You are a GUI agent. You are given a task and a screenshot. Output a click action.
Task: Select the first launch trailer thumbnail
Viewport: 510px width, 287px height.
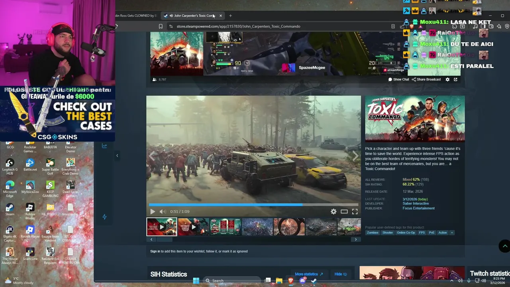[162, 227]
